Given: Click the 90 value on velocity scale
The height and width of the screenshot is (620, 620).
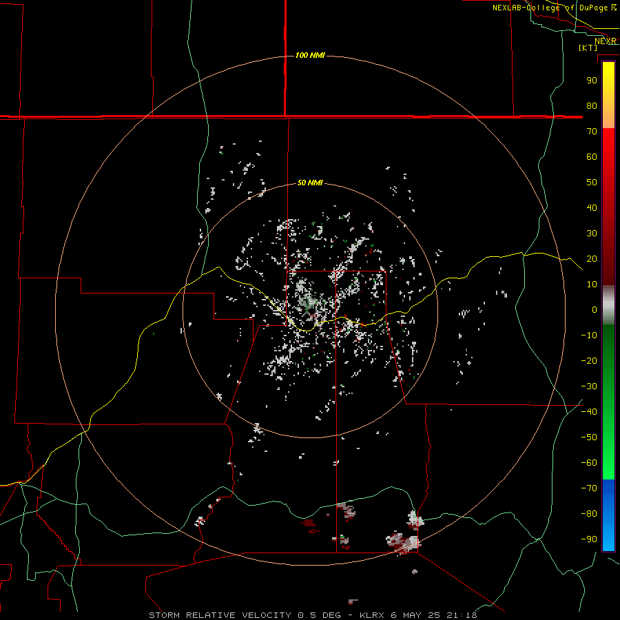Looking at the screenshot, I should pyautogui.click(x=592, y=81).
